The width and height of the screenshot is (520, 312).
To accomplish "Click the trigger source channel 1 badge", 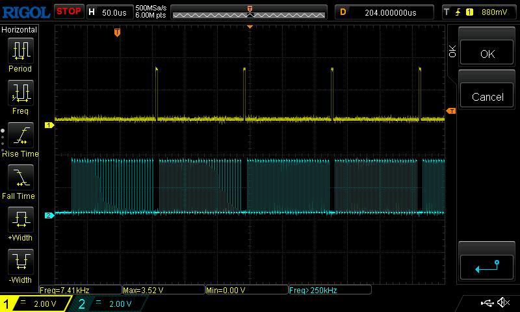I will point(469,12).
